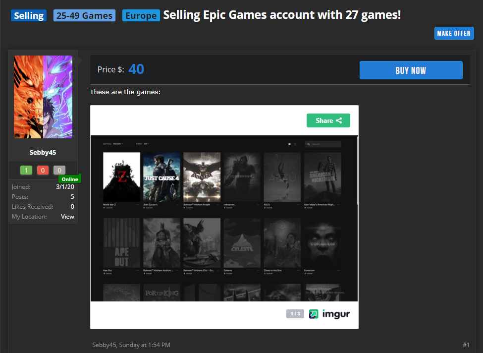Click Install under observer_
Viewport: 483px width, 353px height.
(228, 208)
